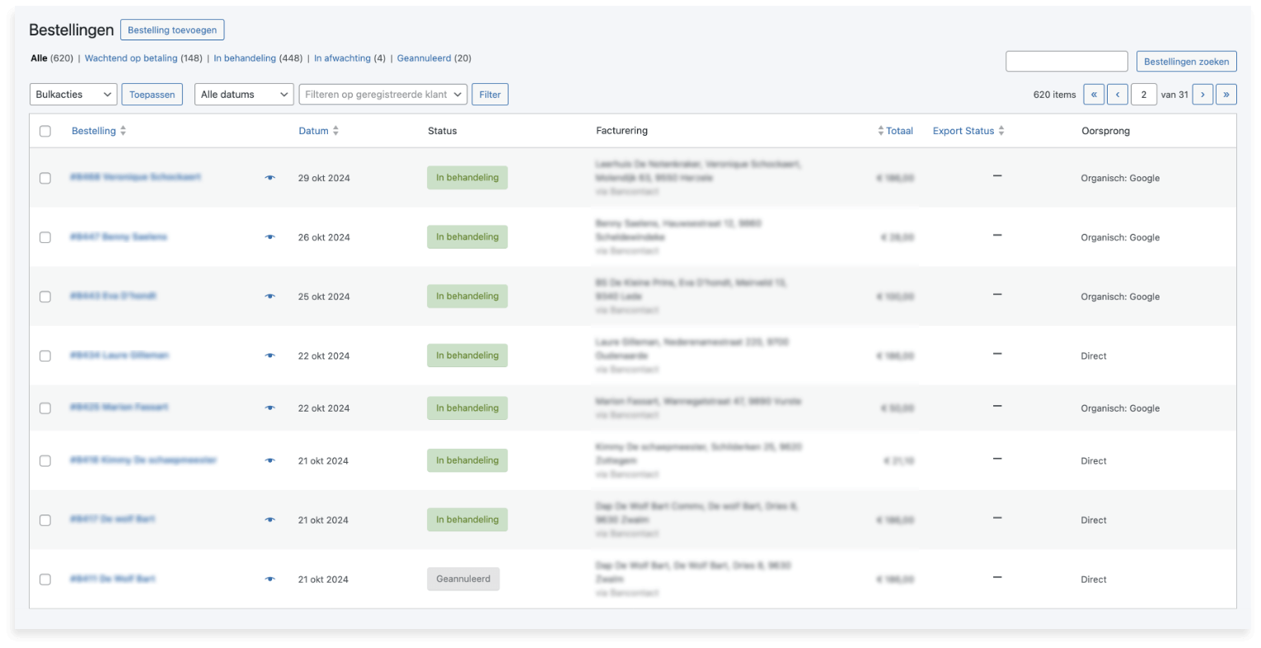Sort by Export Status column

point(968,131)
